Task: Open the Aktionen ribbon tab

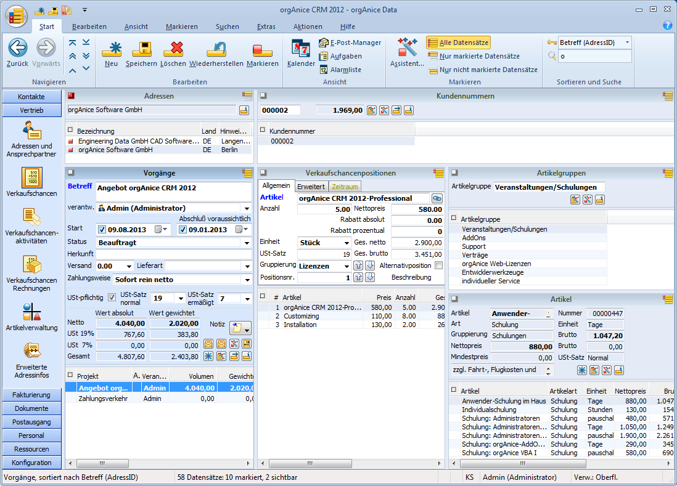Action: point(308,26)
